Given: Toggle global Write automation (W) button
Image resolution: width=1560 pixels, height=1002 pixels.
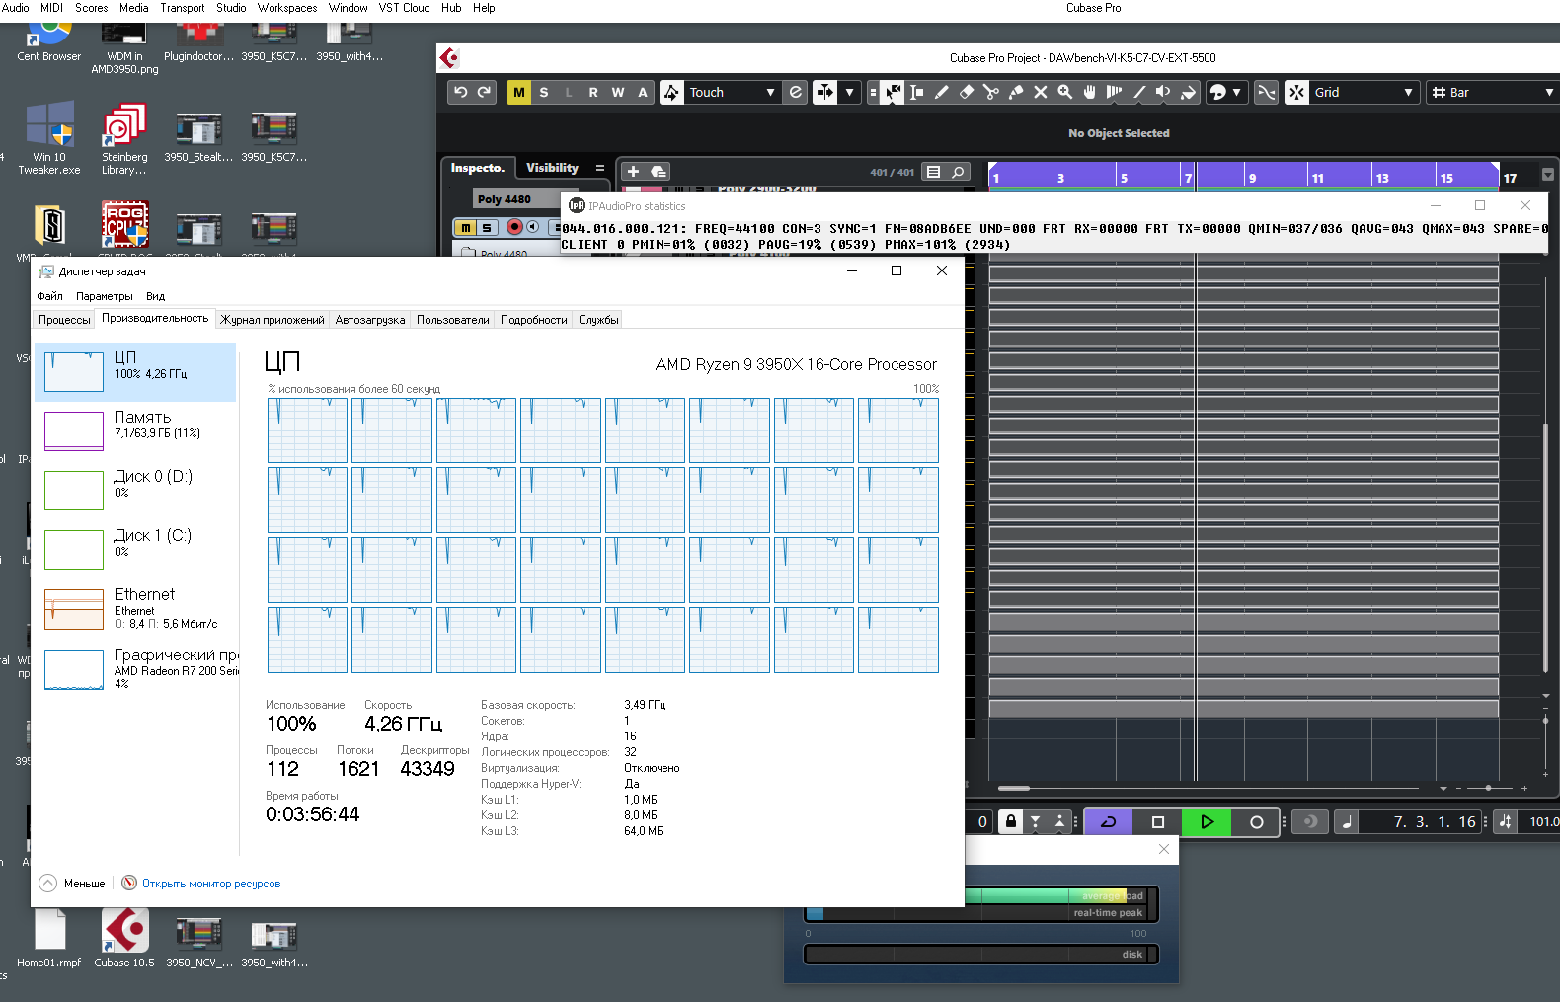Looking at the screenshot, I should (x=618, y=92).
